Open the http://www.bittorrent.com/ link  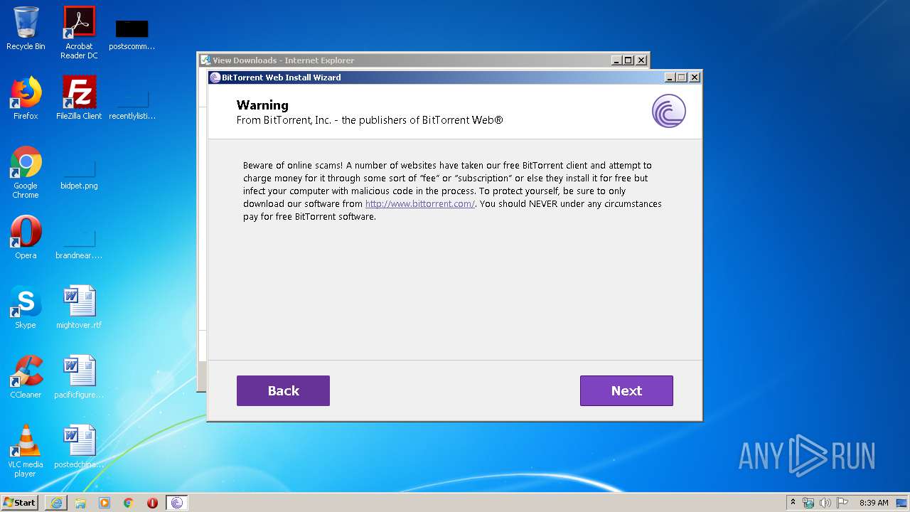click(x=420, y=204)
